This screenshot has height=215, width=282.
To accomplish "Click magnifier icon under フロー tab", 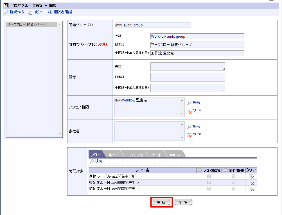I will pyautogui.click(x=92, y=161).
